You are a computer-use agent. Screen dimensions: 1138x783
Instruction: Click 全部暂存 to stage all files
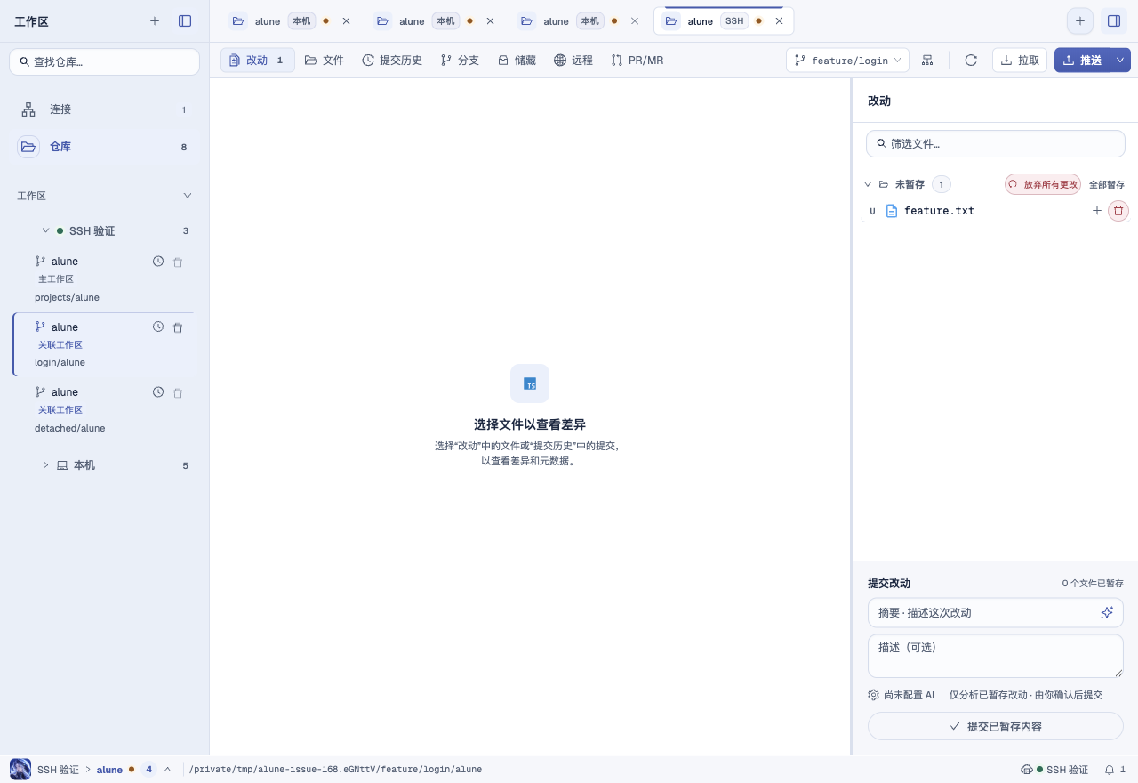1107,185
